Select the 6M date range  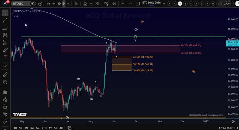point(38,128)
